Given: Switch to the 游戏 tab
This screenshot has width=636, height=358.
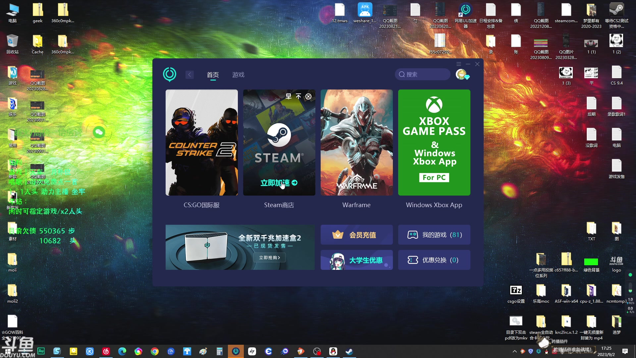Looking at the screenshot, I should tap(238, 75).
